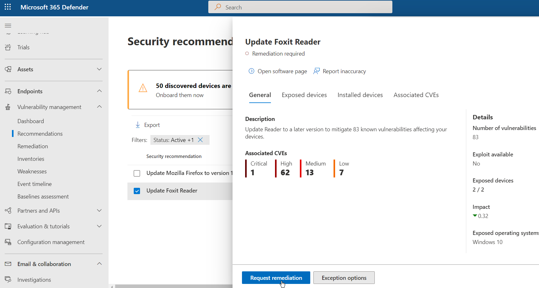This screenshot has width=539, height=288.
Task: Remove the Status: Active filter with X
Action: click(x=200, y=140)
